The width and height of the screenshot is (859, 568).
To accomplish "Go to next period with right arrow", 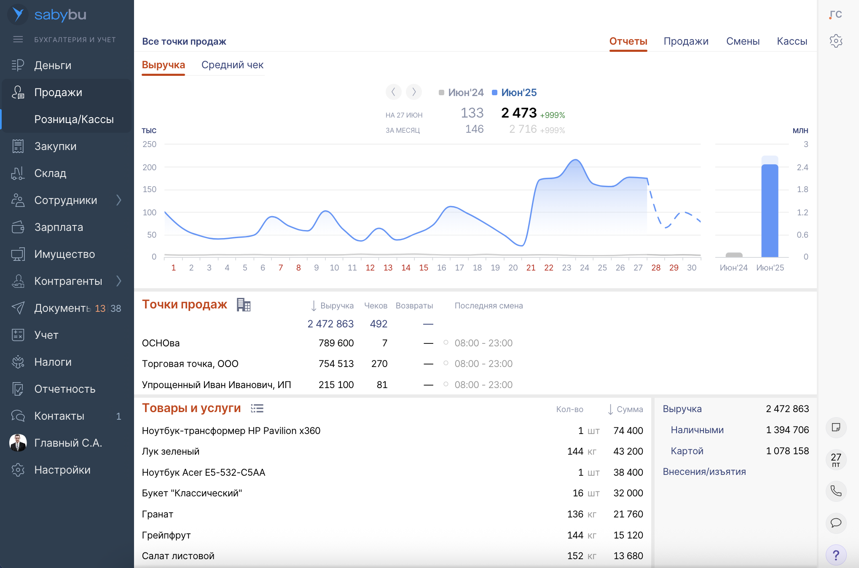I will click(x=414, y=92).
